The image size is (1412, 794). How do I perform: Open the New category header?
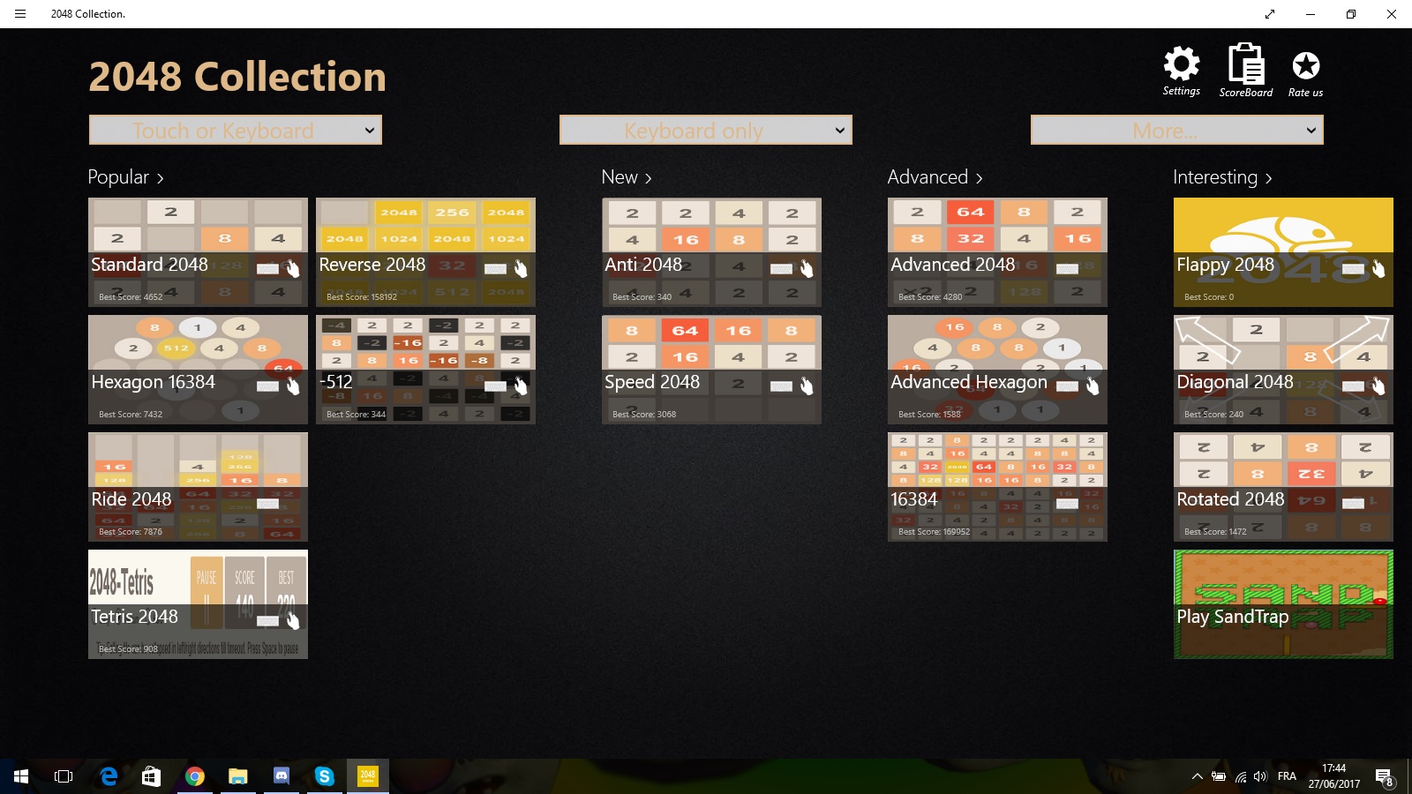point(626,177)
